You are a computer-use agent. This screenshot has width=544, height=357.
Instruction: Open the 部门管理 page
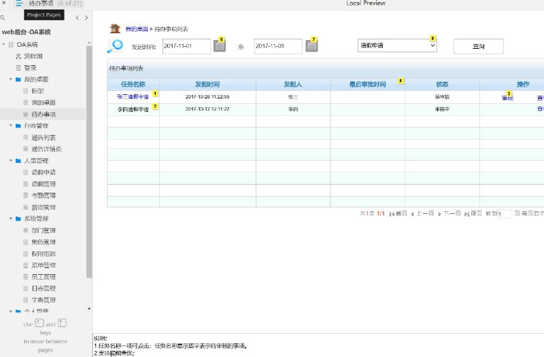[44, 230]
